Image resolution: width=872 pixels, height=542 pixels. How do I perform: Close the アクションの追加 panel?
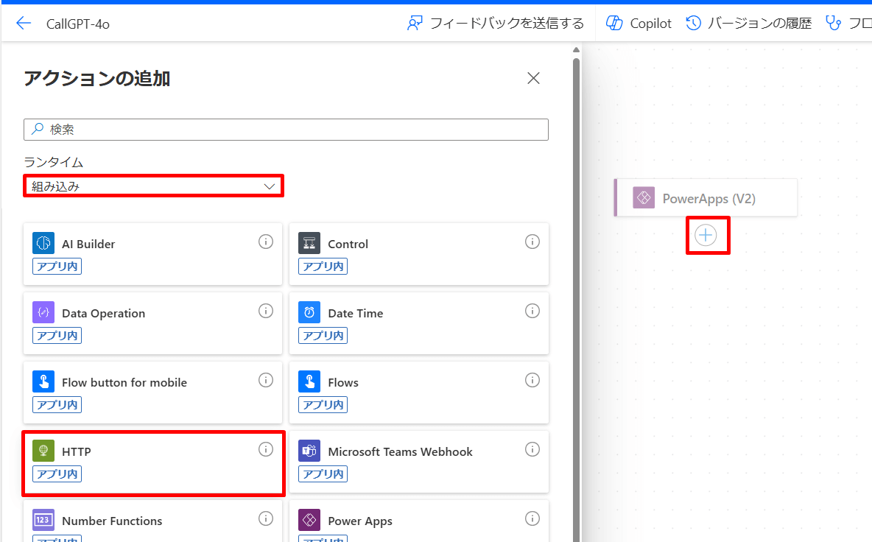533,78
